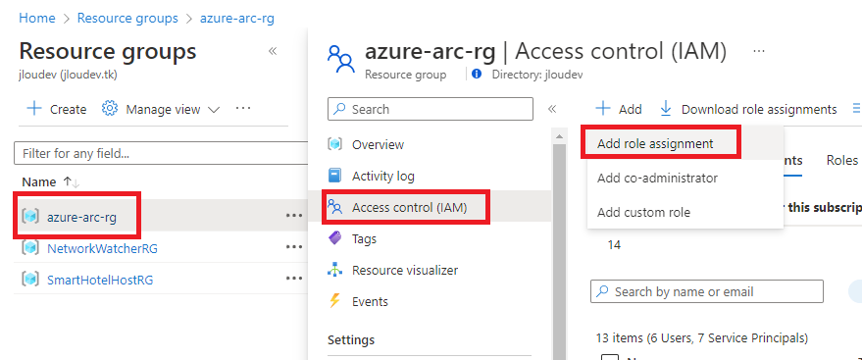
Task: Click the NetworkWatcherRG cube icon
Action: pos(30,248)
